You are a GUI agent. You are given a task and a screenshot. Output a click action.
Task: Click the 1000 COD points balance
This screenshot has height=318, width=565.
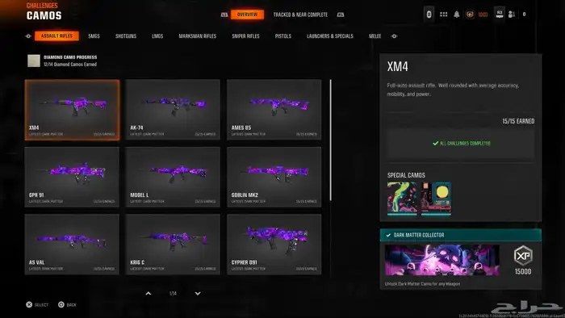tap(483, 15)
